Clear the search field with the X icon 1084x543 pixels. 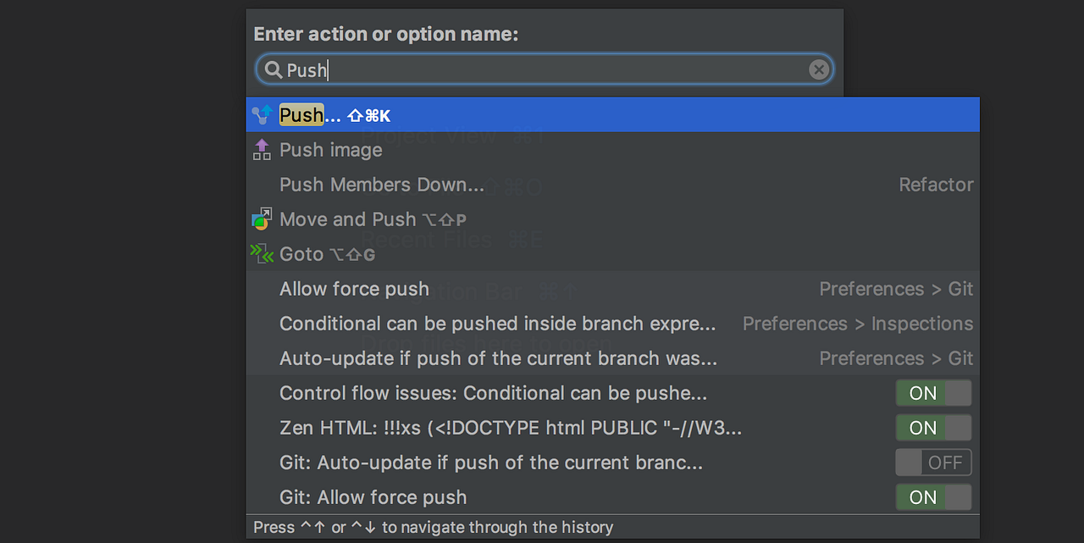[x=818, y=69]
